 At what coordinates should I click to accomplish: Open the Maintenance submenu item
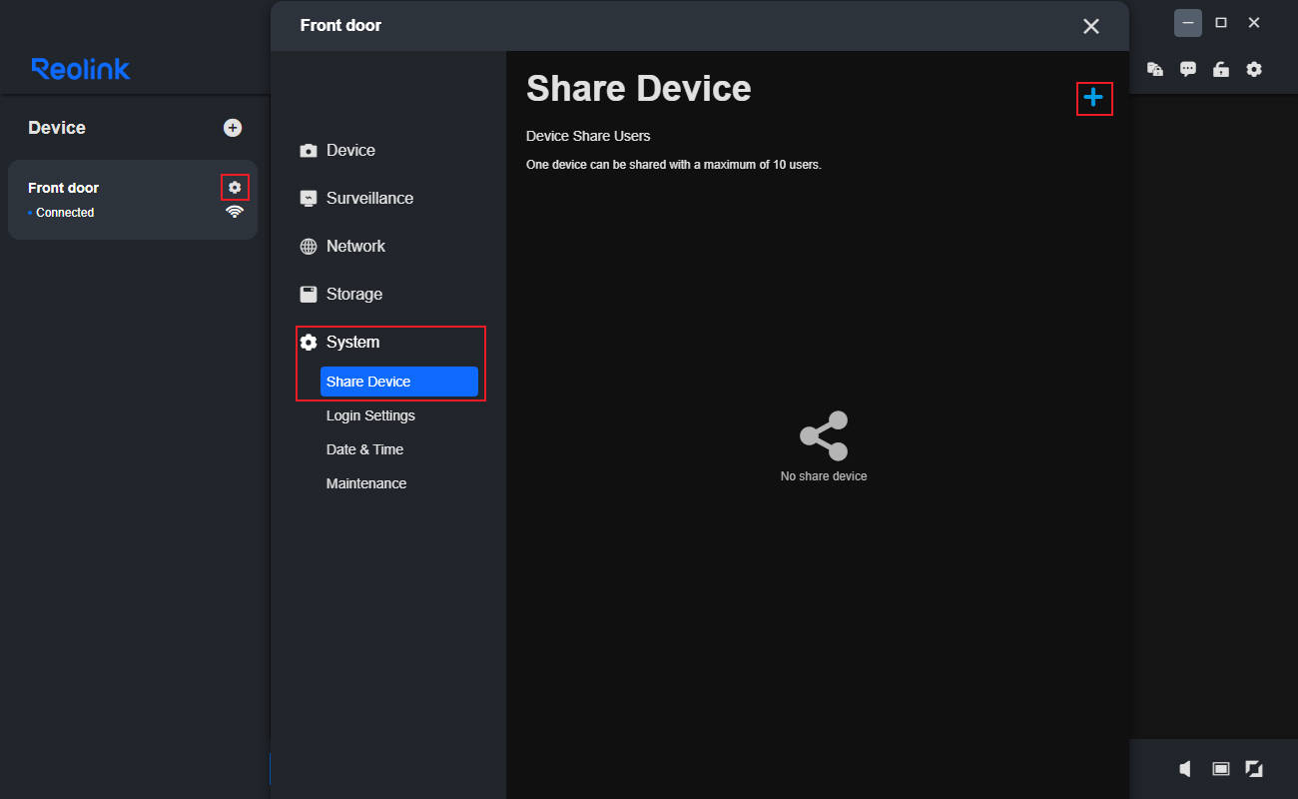(366, 483)
